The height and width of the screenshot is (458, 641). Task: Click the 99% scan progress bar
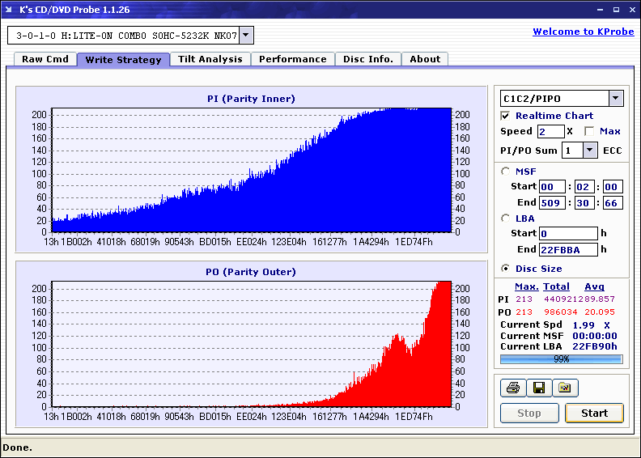(x=562, y=359)
